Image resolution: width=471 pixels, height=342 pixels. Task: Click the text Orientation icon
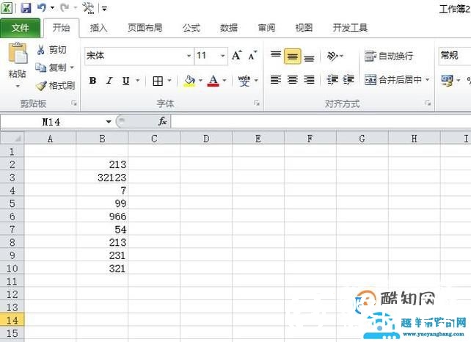click(x=332, y=56)
